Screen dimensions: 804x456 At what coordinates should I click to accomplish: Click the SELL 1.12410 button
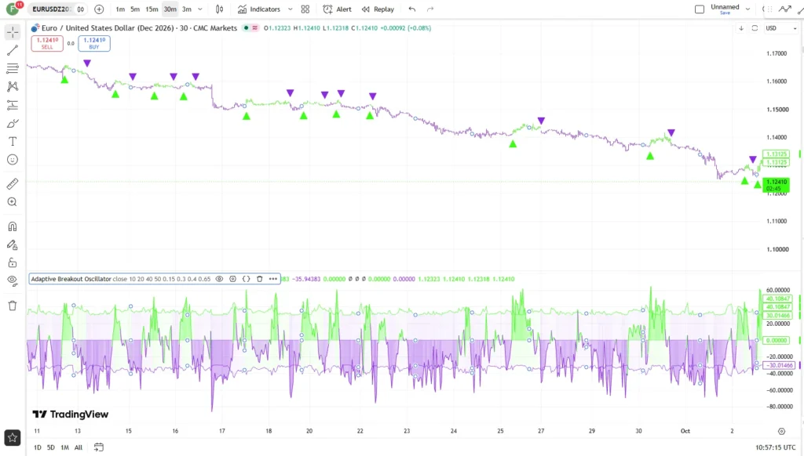[x=47, y=44]
